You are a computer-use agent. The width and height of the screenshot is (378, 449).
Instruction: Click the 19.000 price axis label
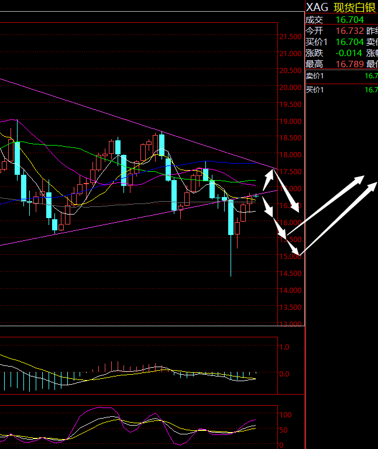click(x=290, y=121)
